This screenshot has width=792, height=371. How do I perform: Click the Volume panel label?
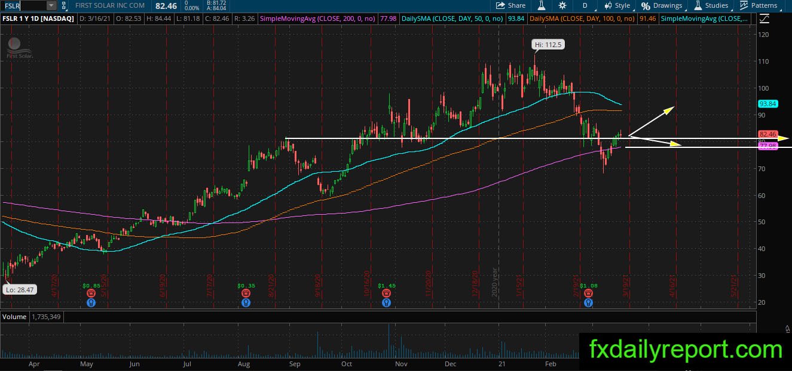(14, 317)
